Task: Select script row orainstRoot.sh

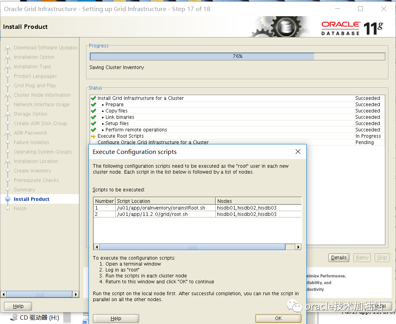Action: pyautogui.click(x=198, y=208)
